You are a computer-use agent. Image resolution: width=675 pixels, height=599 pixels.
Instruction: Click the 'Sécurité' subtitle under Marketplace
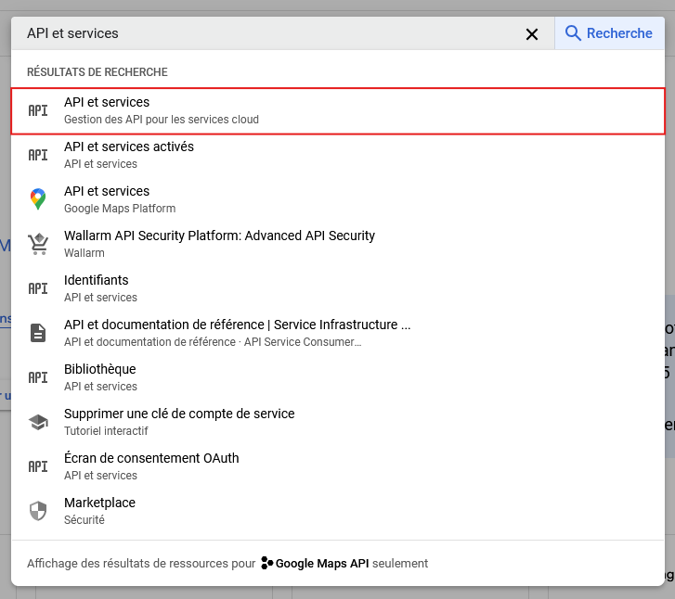pos(84,520)
